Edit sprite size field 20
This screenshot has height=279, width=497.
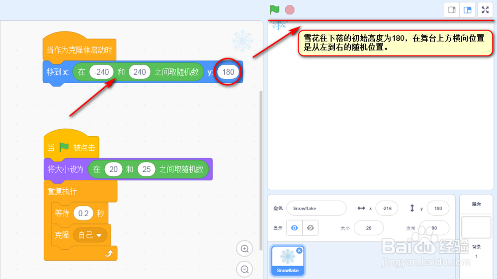pos(369,228)
